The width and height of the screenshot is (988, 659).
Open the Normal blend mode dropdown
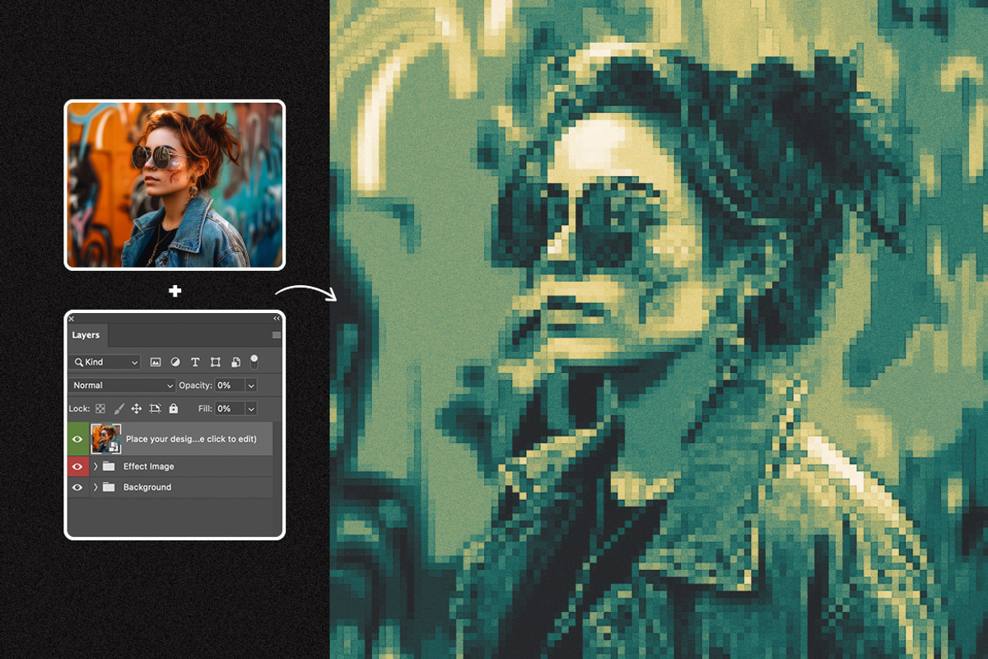coord(123,386)
